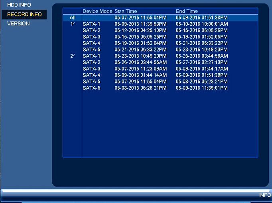Click end time 05-26-2016 03:44:58AM

click(202, 56)
